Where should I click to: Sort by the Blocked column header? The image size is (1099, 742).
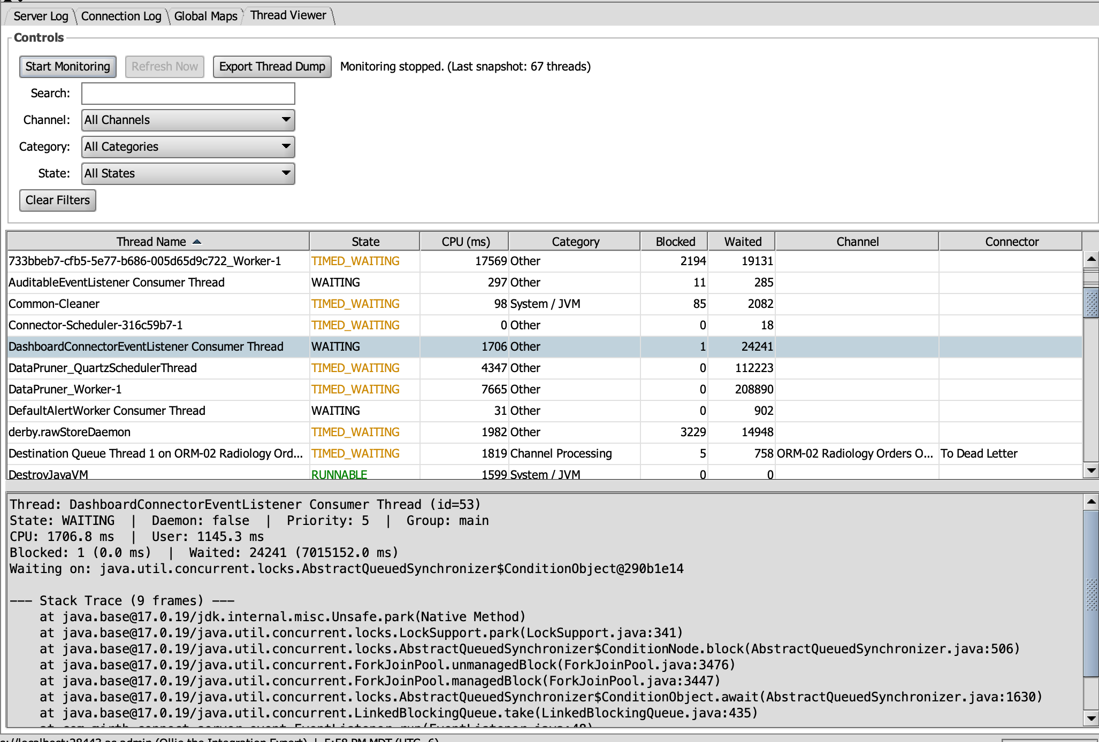(675, 242)
